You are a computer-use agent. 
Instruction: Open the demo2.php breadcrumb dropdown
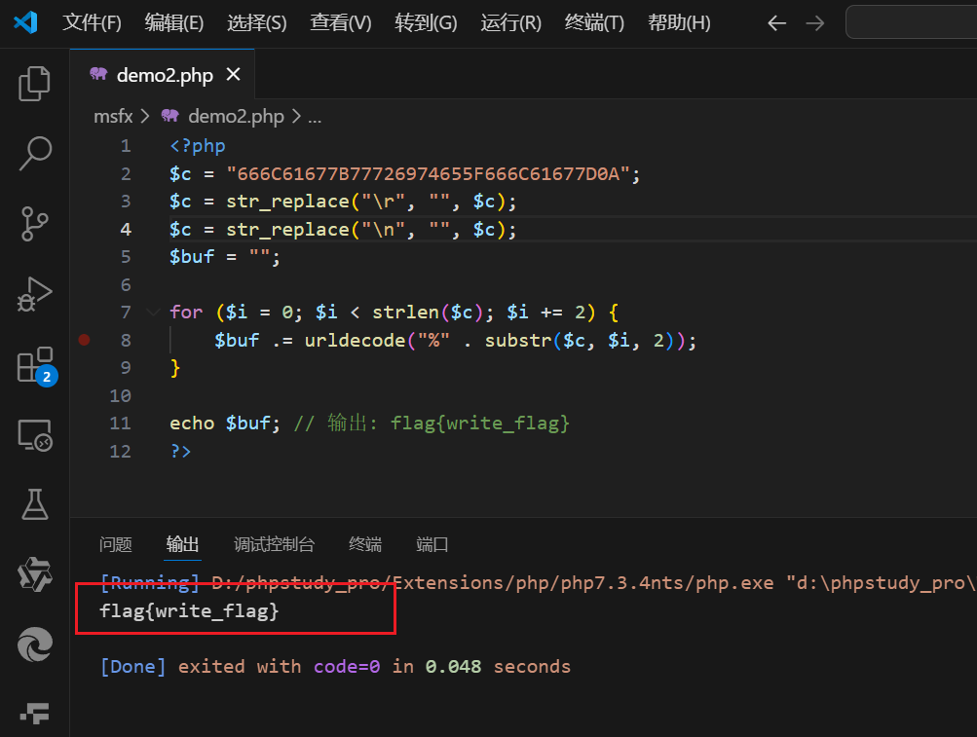235,117
